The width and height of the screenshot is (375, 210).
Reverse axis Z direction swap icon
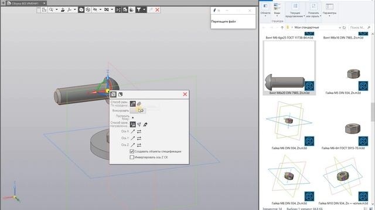(139, 145)
